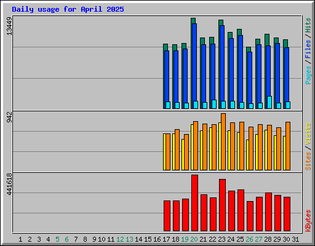Click day 17 label on the x-axis
This screenshot has width=315, height=246.
(x=166, y=239)
